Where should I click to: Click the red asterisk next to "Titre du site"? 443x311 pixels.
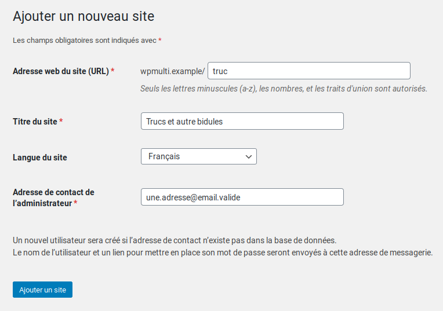[x=61, y=122]
